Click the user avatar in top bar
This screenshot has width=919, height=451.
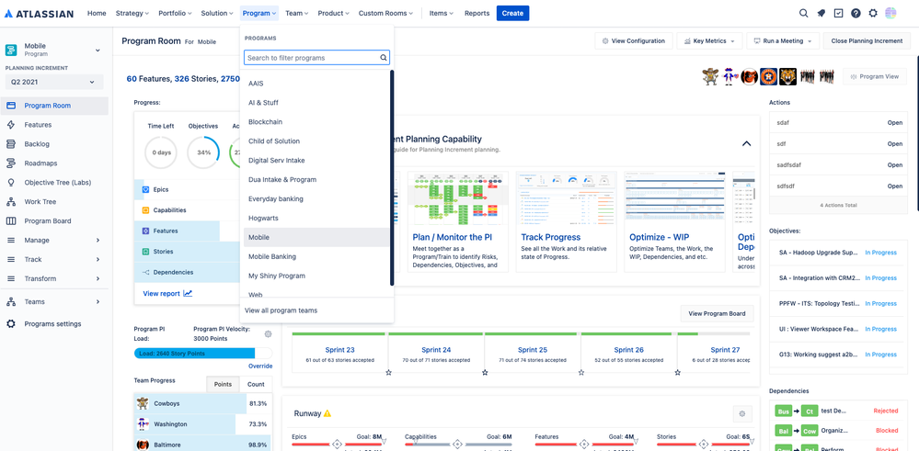(890, 13)
